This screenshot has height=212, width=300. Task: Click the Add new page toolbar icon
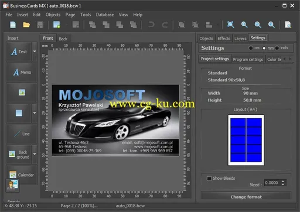coord(57,25)
